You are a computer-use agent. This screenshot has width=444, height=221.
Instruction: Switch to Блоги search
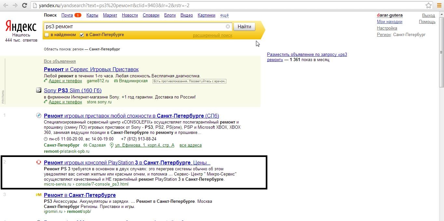click(170, 15)
